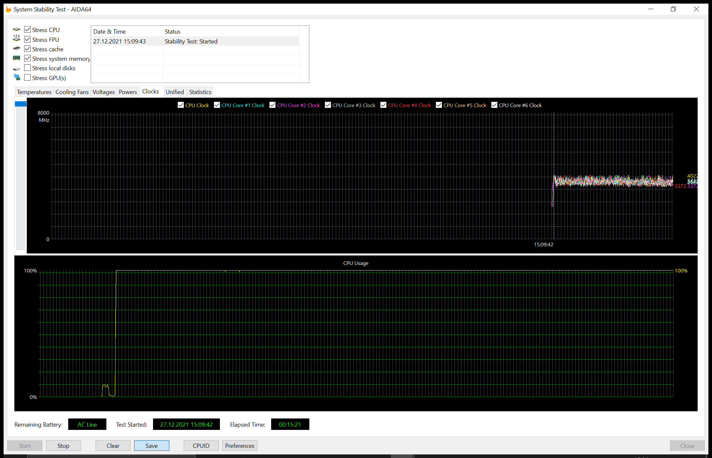Open the Statistics tab

200,92
